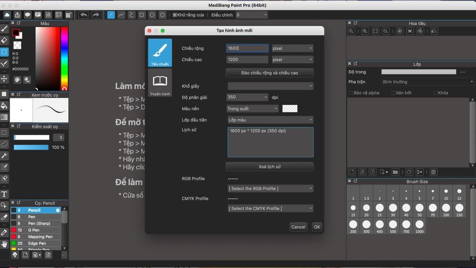The width and height of the screenshot is (476, 268).
Task: Choose the straight line shape mode
Action: [111, 15]
